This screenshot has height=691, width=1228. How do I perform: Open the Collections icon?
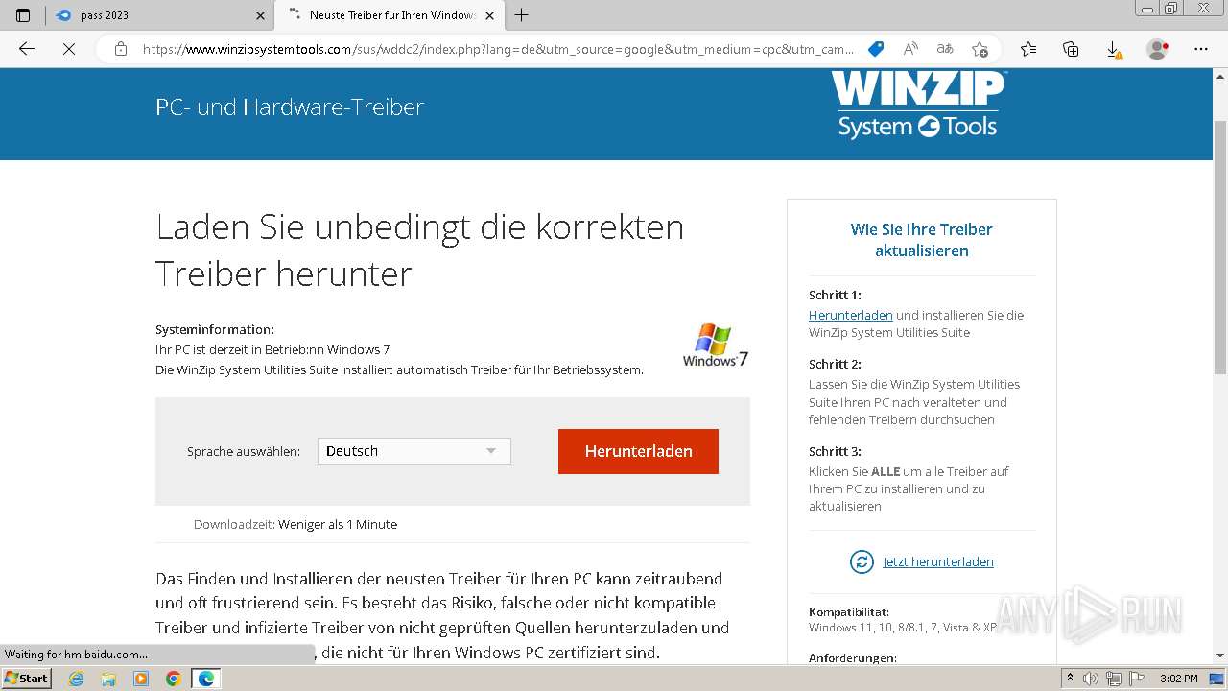1071,49
